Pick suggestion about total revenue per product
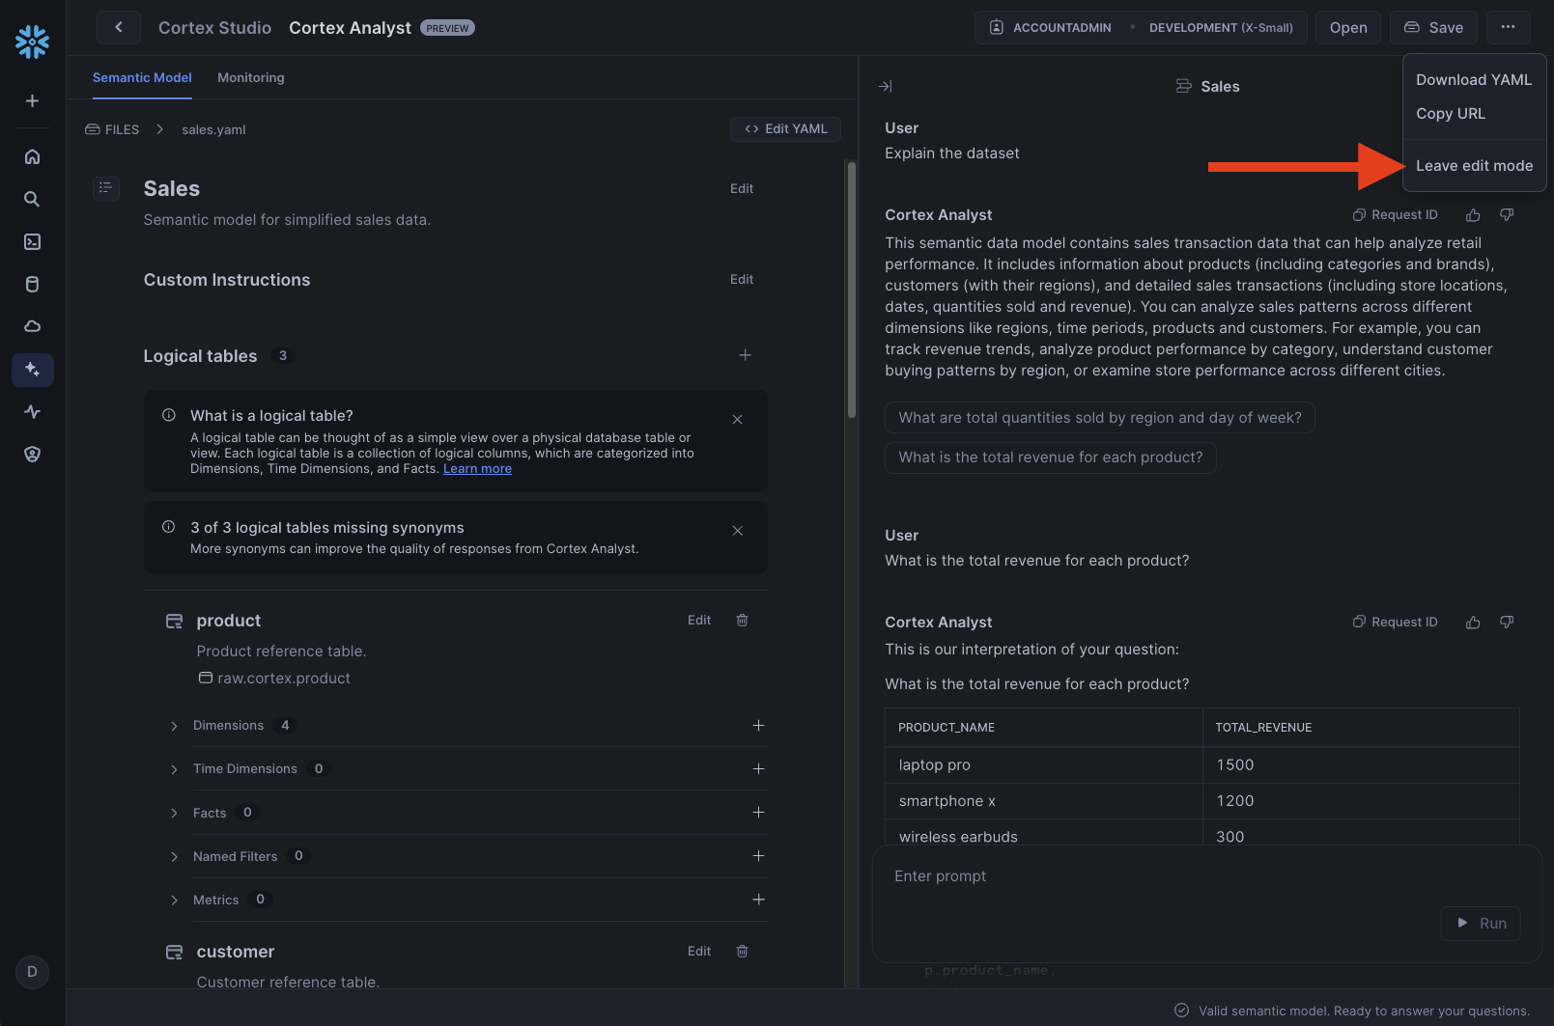 point(1051,457)
